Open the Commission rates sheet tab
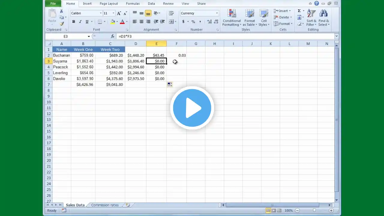The image size is (384, 216). coord(105,205)
